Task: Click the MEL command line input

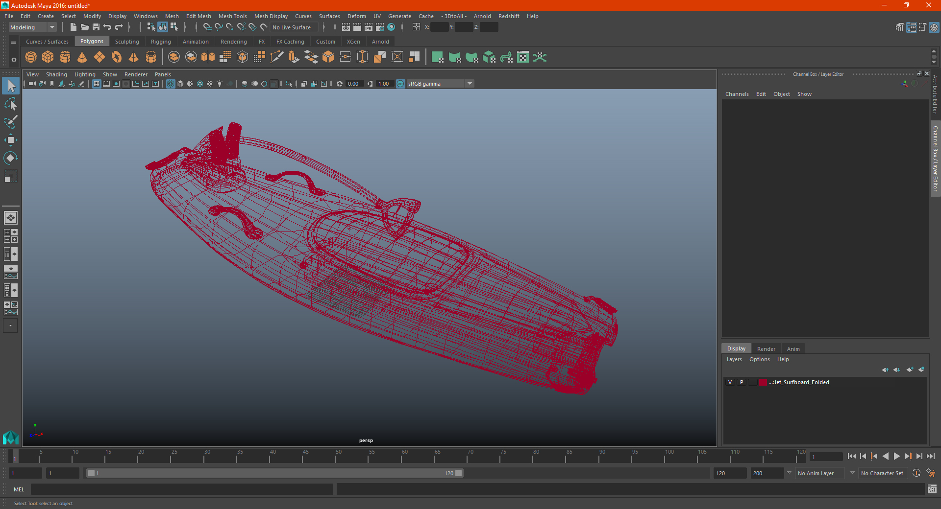Action: click(182, 489)
